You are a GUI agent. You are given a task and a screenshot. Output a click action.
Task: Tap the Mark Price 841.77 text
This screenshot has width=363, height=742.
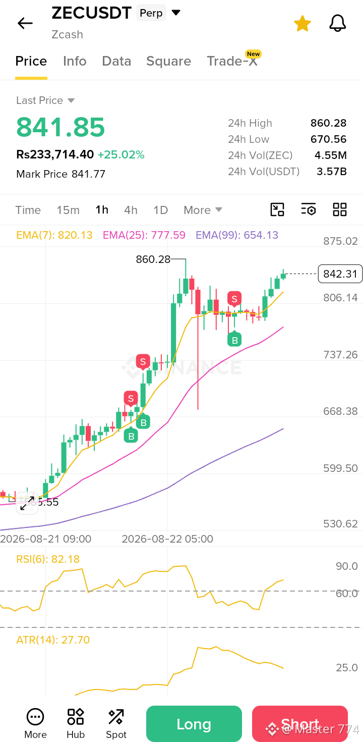pyautogui.click(x=61, y=174)
